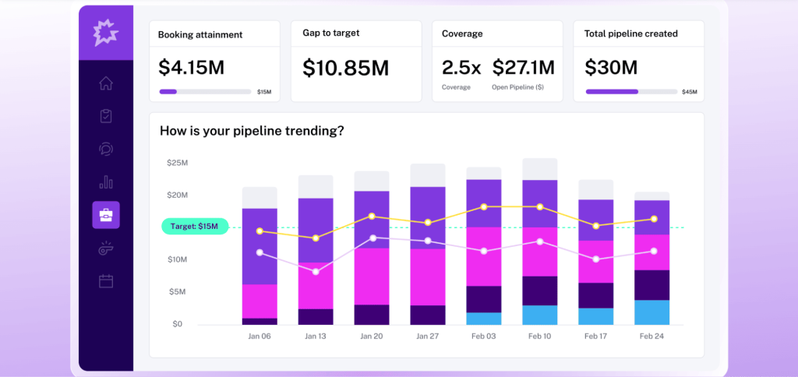This screenshot has width=798, height=377.
Task: Select the highlighted briefcase icon
Action: coord(106,215)
